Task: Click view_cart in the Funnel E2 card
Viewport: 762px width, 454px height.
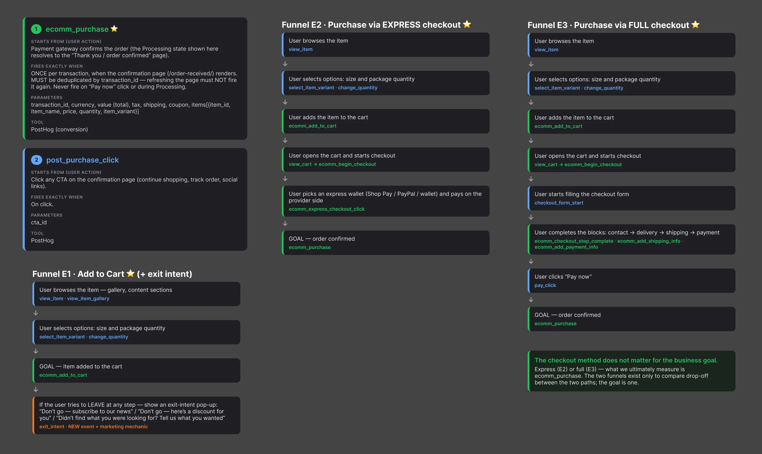Action: tap(300, 164)
